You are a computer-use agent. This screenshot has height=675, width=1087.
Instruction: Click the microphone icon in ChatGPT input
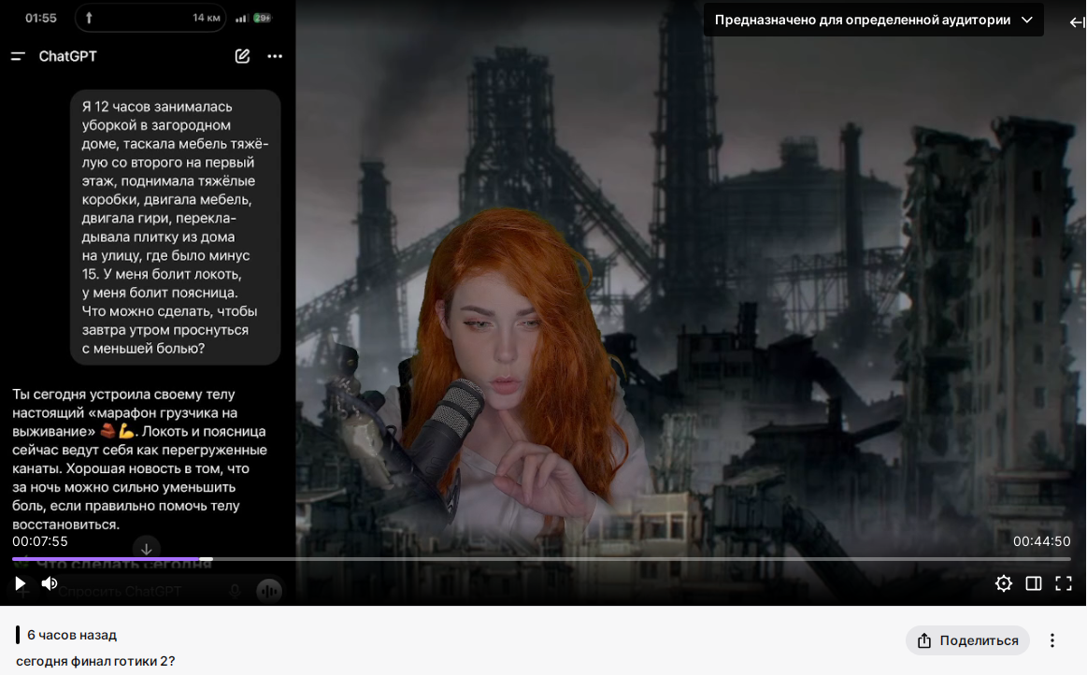coord(235,591)
